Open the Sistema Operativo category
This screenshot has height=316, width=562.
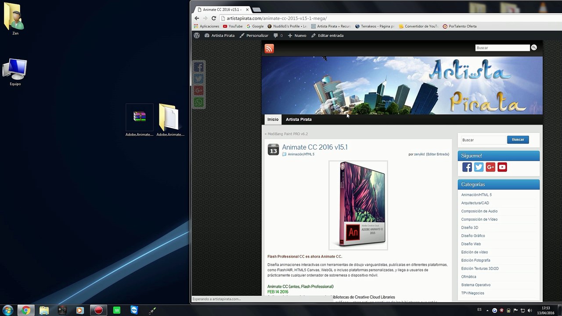click(476, 285)
